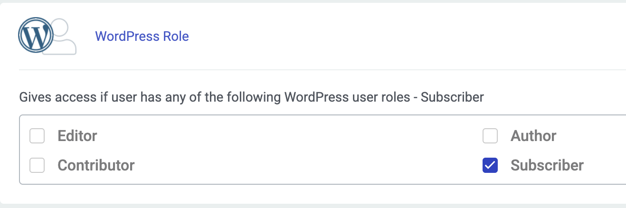Image resolution: width=626 pixels, height=208 pixels.
Task: Click empty space between Editor and Author
Action: (285, 136)
